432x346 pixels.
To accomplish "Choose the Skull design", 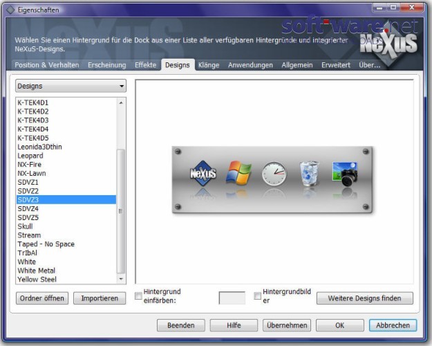I will click(66, 226).
